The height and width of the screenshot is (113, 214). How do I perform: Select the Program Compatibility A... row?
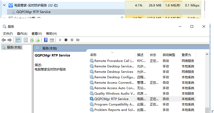pos(143,104)
